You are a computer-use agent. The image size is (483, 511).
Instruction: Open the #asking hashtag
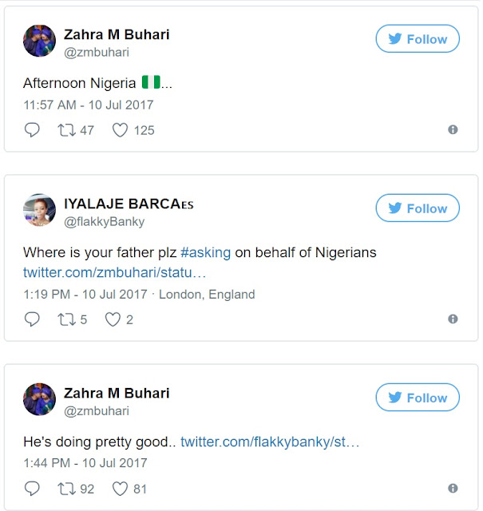pos(206,252)
